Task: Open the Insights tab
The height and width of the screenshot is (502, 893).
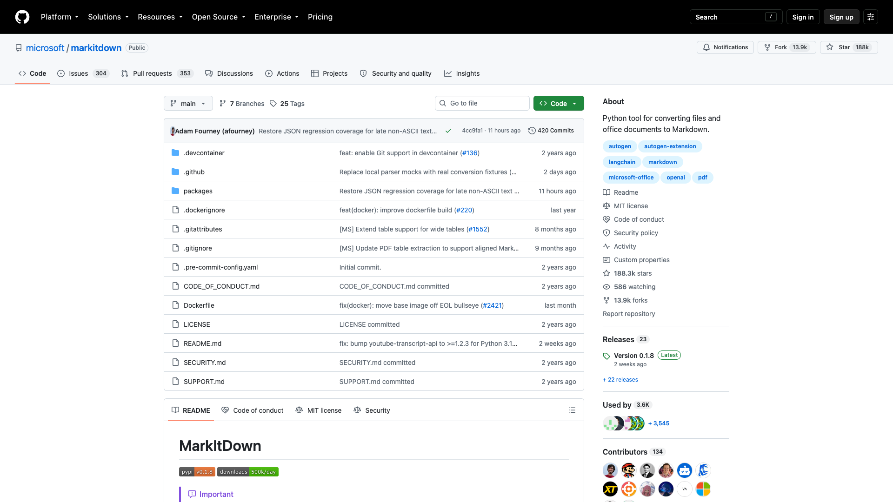Action: (462, 73)
